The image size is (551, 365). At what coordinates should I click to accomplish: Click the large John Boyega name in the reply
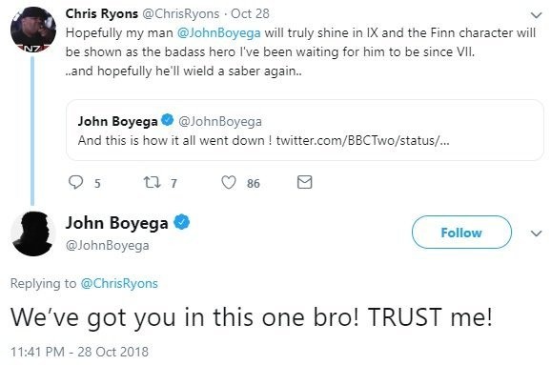[116, 223]
